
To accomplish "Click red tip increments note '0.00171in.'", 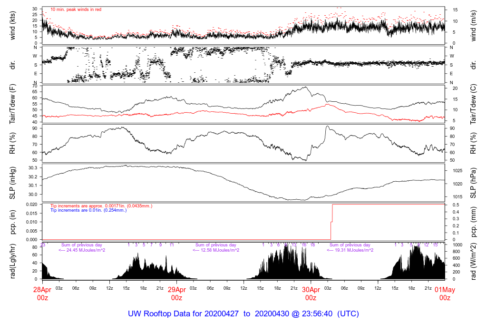I will (115, 206).
